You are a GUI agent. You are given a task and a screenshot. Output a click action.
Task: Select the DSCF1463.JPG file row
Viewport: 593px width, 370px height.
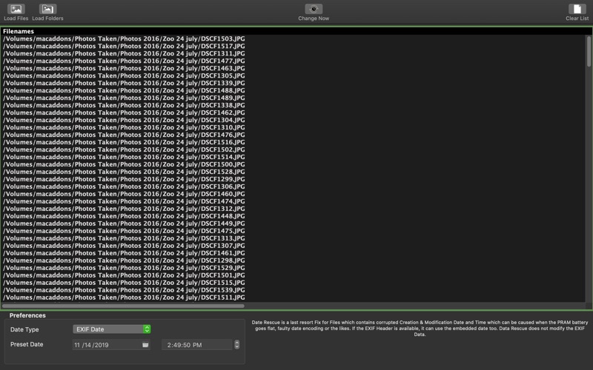pyautogui.click(x=294, y=68)
